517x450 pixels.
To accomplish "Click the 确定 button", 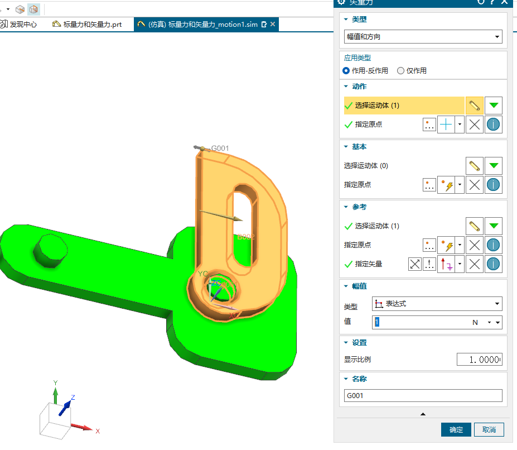I will (x=456, y=429).
